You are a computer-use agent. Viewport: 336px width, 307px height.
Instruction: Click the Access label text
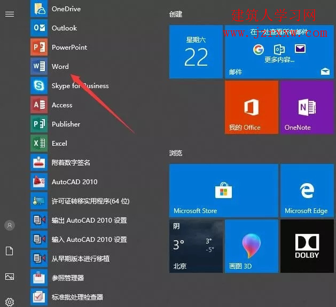pos(62,105)
